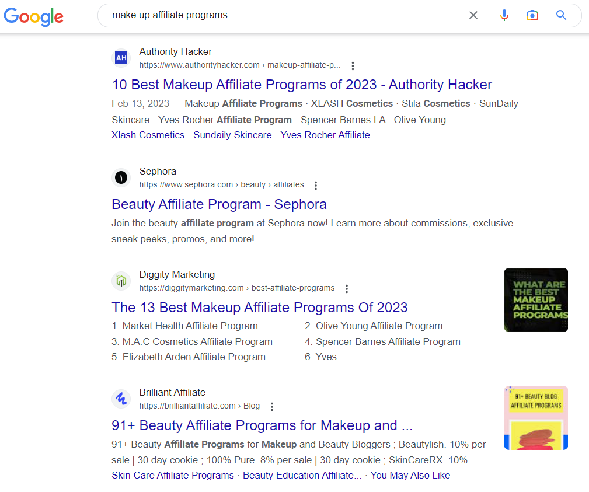589x492 pixels.
Task: Click the diggitymarketing.com URL breadcrumb
Action: pos(237,288)
